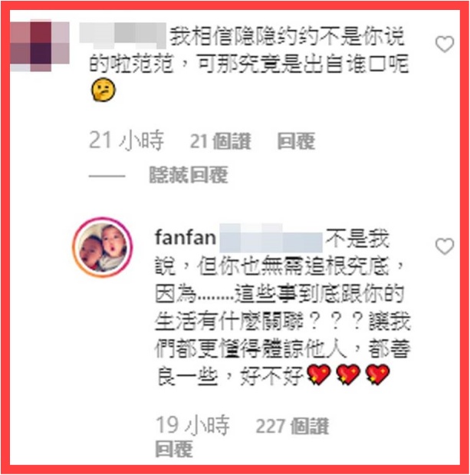Open the fanfan username link
470x475 pixels.
coord(186,238)
